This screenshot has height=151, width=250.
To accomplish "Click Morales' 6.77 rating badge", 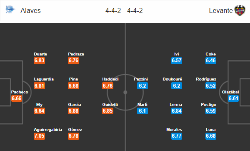I will 177,136.
